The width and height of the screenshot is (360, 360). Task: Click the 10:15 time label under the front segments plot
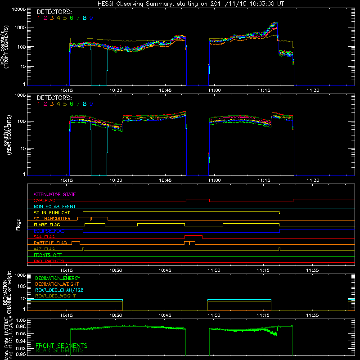pyautogui.click(x=67, y=90)
